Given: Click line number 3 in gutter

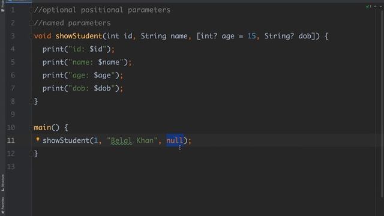Looking at the screenshot, I should (x=13, y=36).
